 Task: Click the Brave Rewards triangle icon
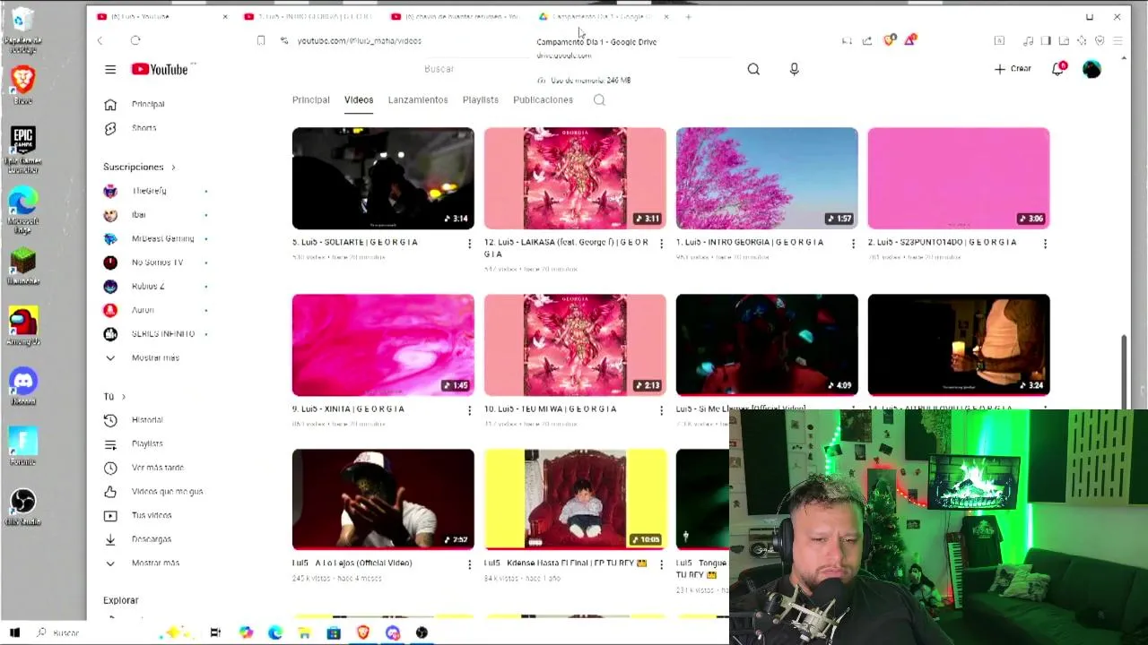click(909, 40)
